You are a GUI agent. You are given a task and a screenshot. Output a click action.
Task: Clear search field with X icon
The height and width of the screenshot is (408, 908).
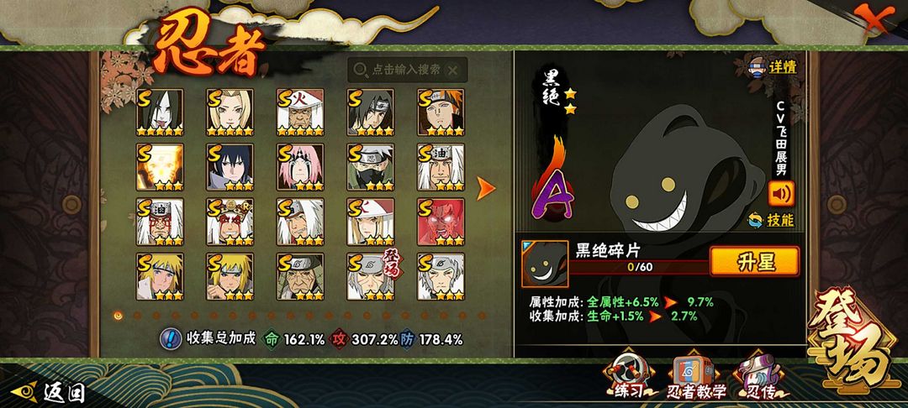coord(453,71)
